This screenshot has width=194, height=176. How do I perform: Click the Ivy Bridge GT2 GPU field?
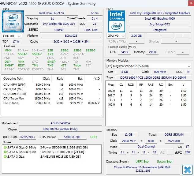(x=160, y=24)
